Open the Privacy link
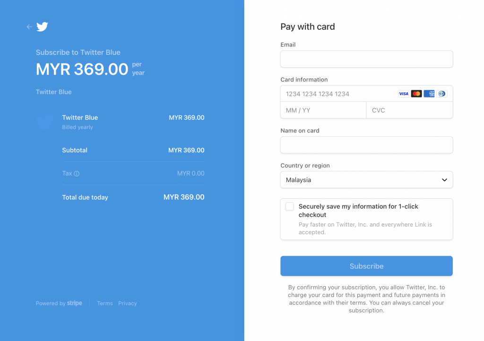The image size is (484, 341). [x=127, y=303]
